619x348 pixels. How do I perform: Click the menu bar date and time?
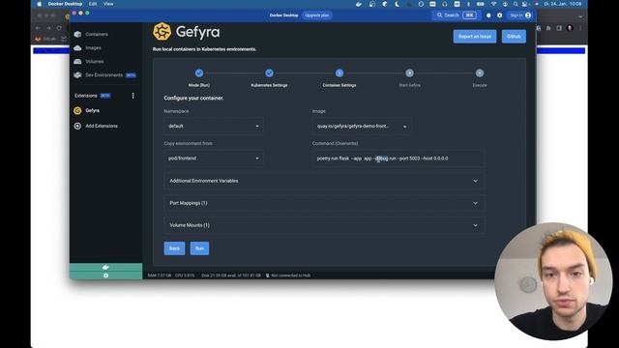tap(563, 4)
